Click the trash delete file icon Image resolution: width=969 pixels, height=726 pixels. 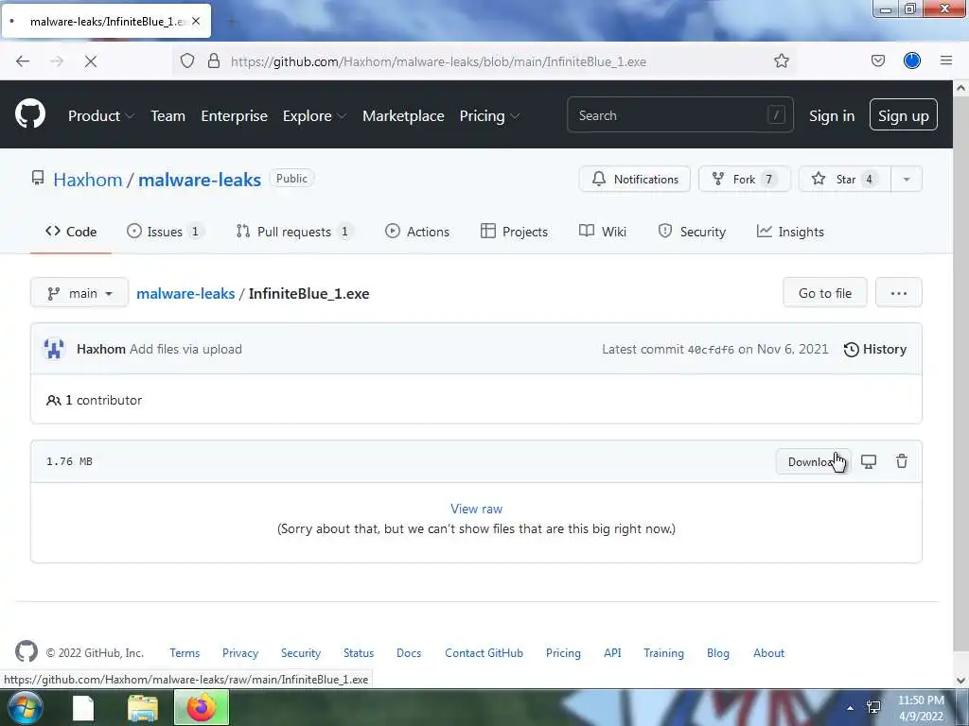(x=902, y=461)
